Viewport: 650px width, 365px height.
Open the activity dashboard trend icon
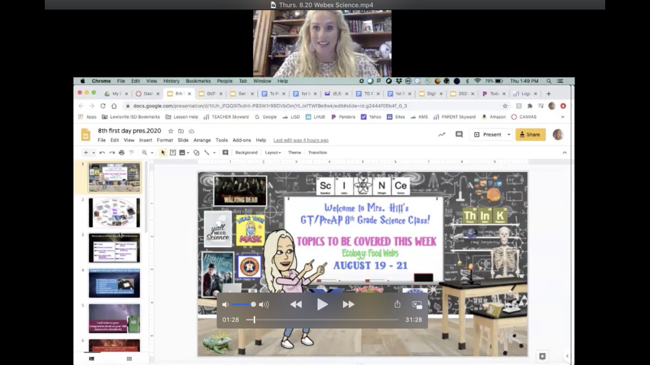tap(442, 135)
